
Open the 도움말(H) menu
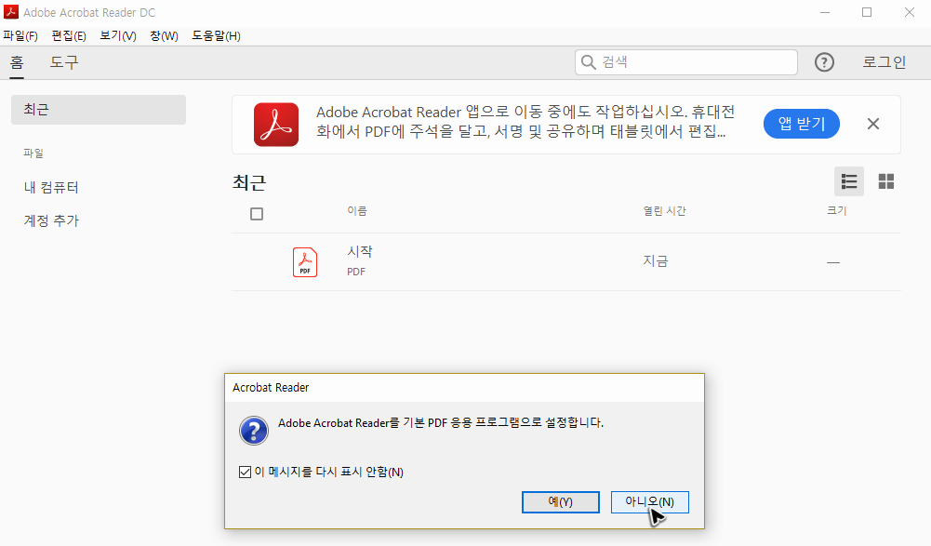click(216, 36)
